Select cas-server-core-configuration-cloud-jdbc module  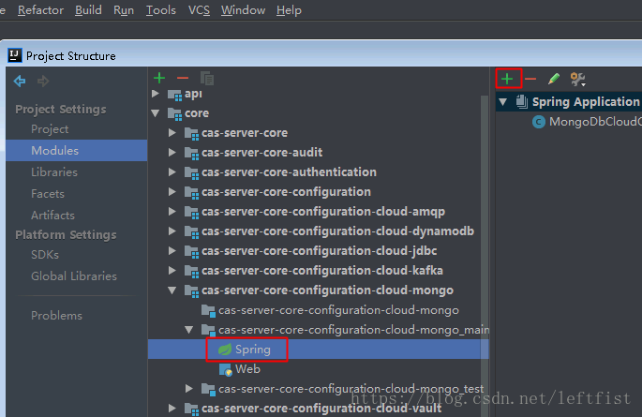[x=319, y=251]
